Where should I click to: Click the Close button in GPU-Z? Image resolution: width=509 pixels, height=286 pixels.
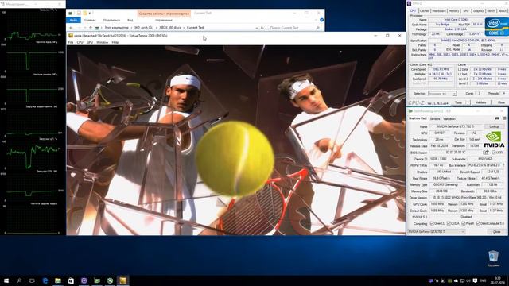pyautogui.click(x=496, y=232)
